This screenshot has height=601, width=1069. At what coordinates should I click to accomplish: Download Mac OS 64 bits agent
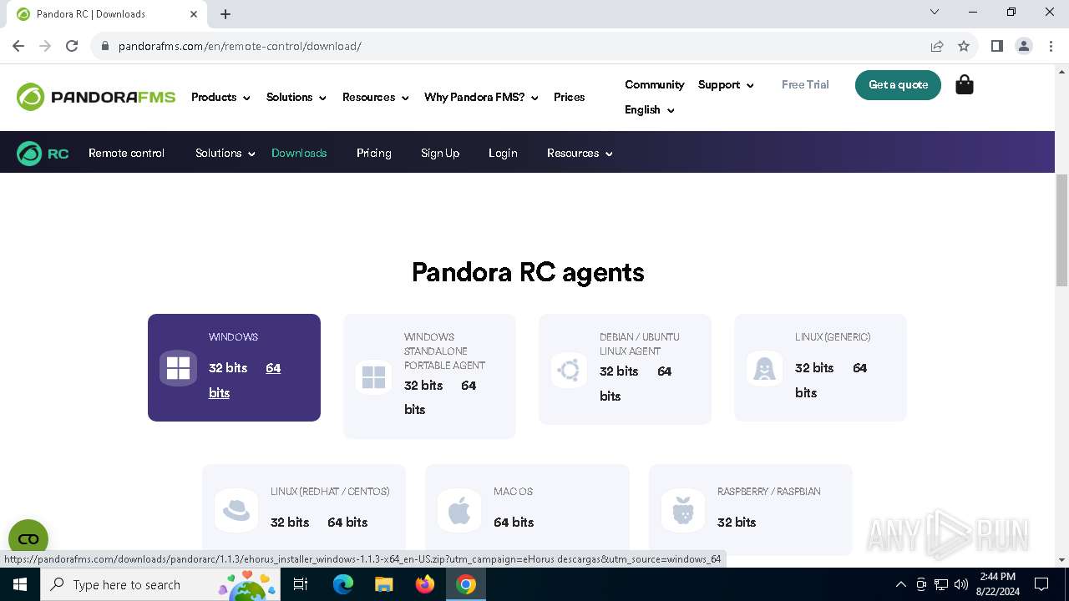point(514,523)
